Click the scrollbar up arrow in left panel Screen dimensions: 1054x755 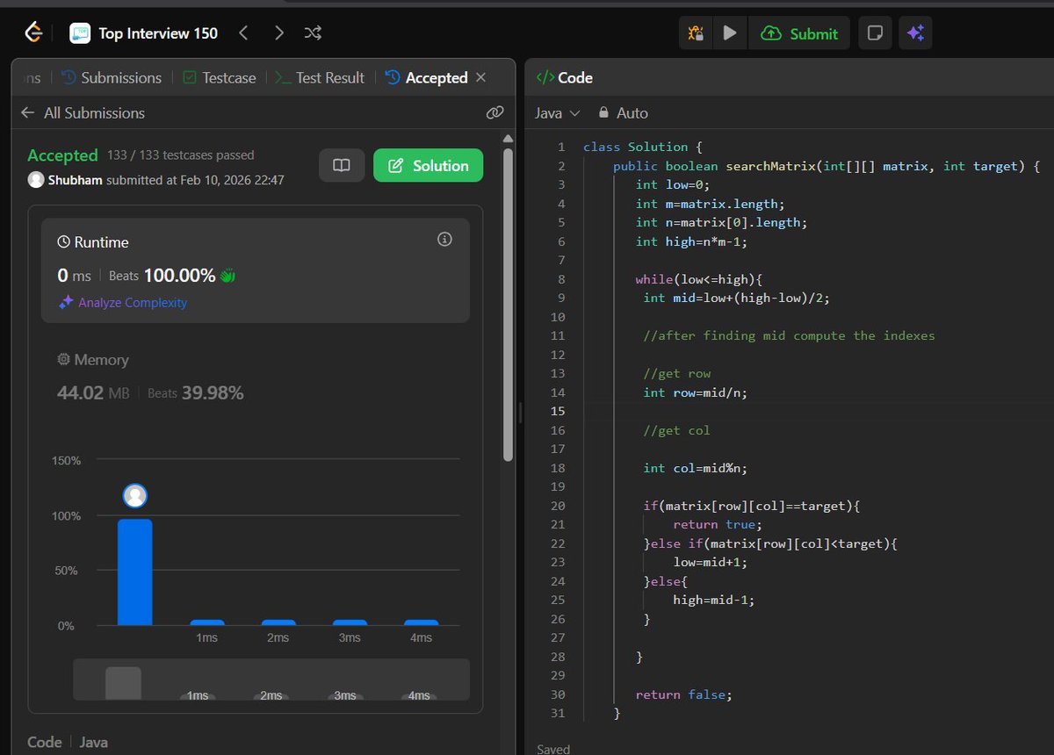click(508, 138)
